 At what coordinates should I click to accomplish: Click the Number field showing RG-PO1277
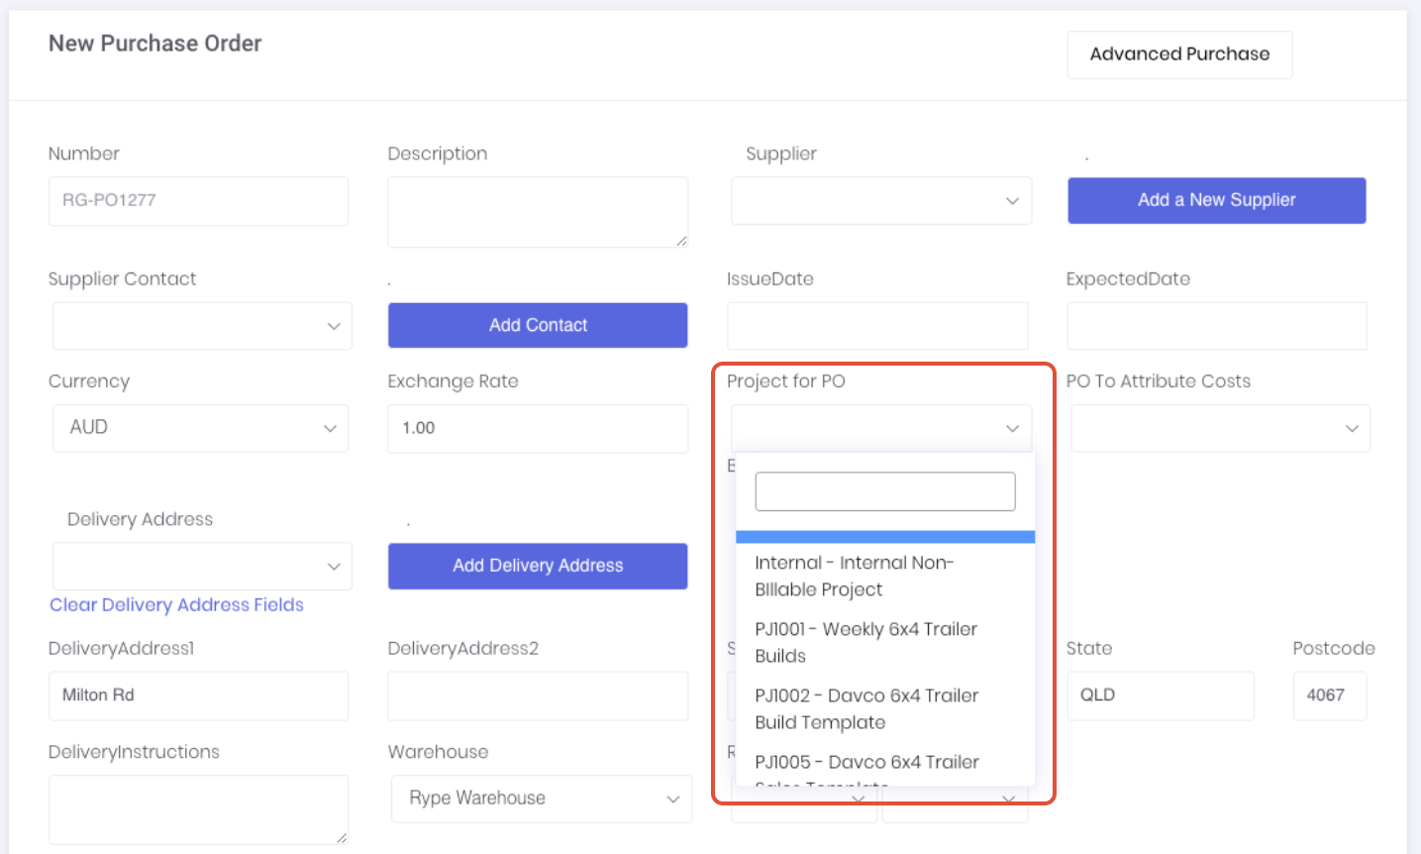coord(198,201)
